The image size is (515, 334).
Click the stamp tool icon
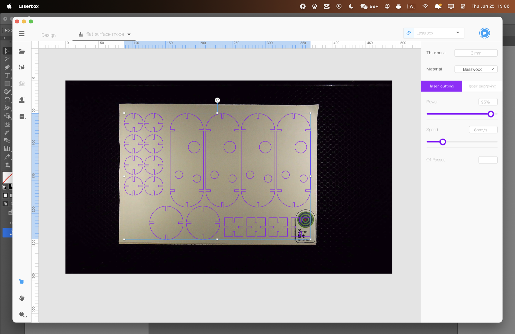click(22, 100)
